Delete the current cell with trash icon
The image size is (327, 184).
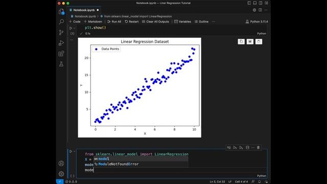click(x=259, y=148)
